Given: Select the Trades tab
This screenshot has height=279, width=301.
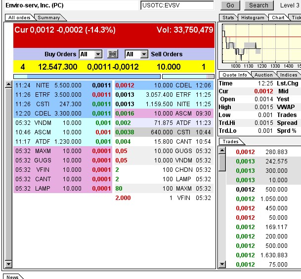Looking at the screenshot, I should point(230,142).
